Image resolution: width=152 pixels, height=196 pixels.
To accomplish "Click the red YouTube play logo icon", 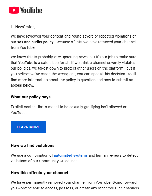I will click(x=14, y=10).
